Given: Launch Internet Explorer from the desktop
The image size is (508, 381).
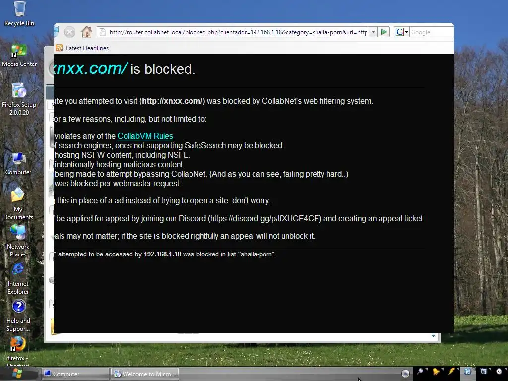Looking at the screenshot, I should pos(18,279).
